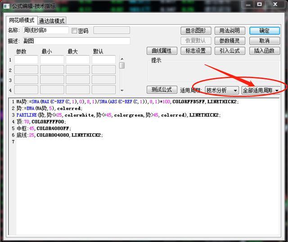Open 曲线属性 curve properties
Viewport: 288px width, 242px height.
(x=162, y=51)
